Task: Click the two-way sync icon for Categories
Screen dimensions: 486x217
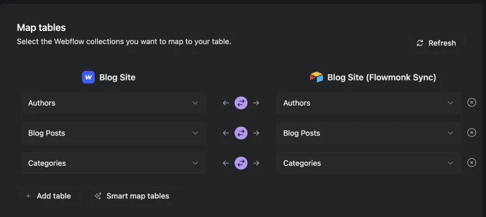Action: [241, 163]
